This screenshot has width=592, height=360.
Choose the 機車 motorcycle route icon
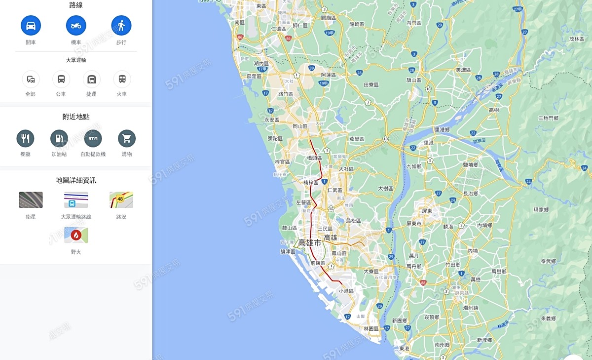click(76, 25)
